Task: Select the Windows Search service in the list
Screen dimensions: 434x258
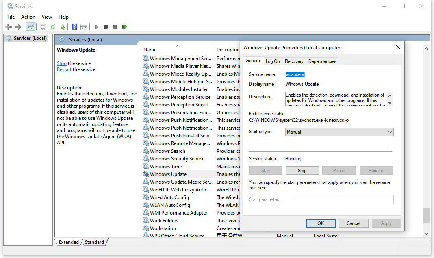Action: (x=167, y=151)
